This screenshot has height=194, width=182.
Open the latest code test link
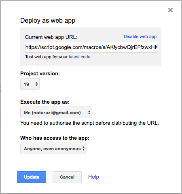click(x=80, y=57)
